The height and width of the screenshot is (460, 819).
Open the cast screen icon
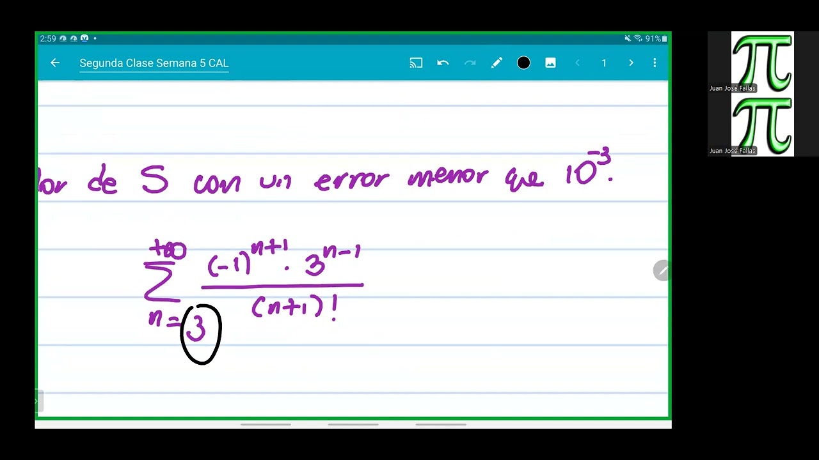coord(416,63)
